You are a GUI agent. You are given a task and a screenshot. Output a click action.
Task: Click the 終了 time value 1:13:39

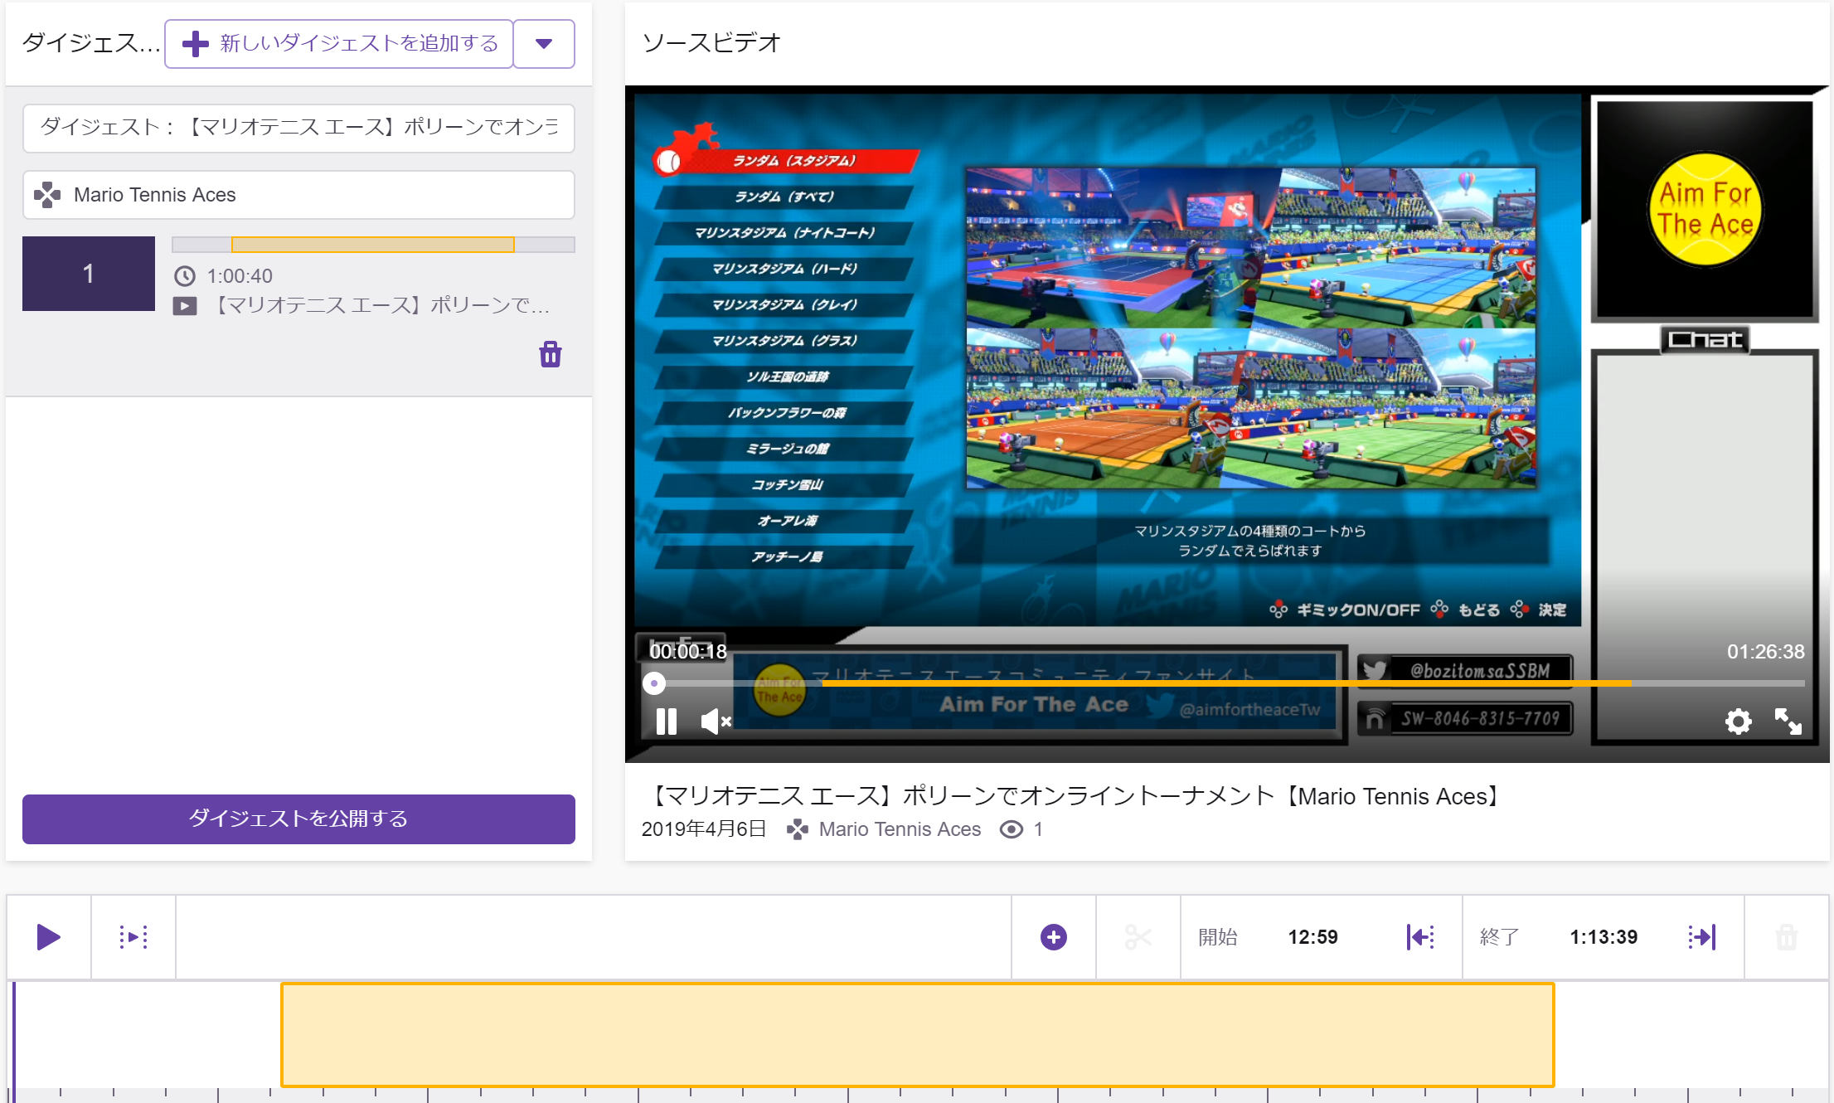(1604, 937)
